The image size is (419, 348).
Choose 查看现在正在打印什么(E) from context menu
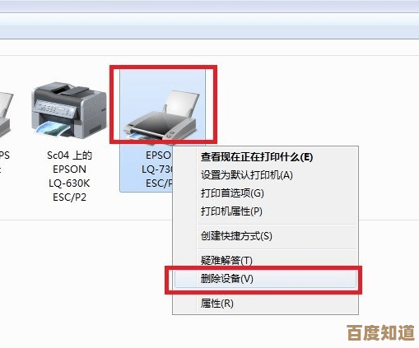pos(257,157)
